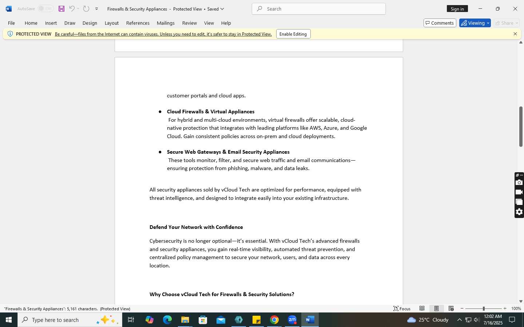
Task: Toggle the AutoSave switch
Action: 46,9
